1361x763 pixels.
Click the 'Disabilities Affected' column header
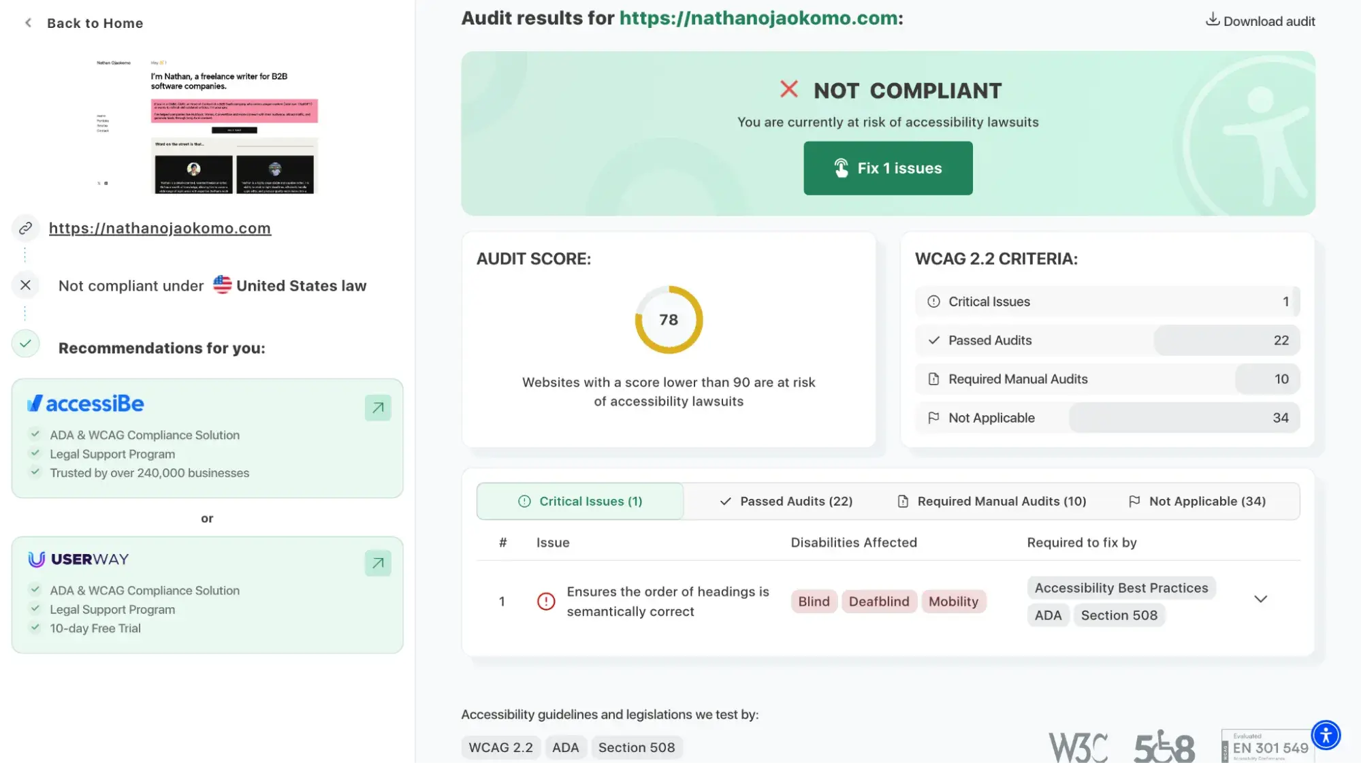pos(854,542)
